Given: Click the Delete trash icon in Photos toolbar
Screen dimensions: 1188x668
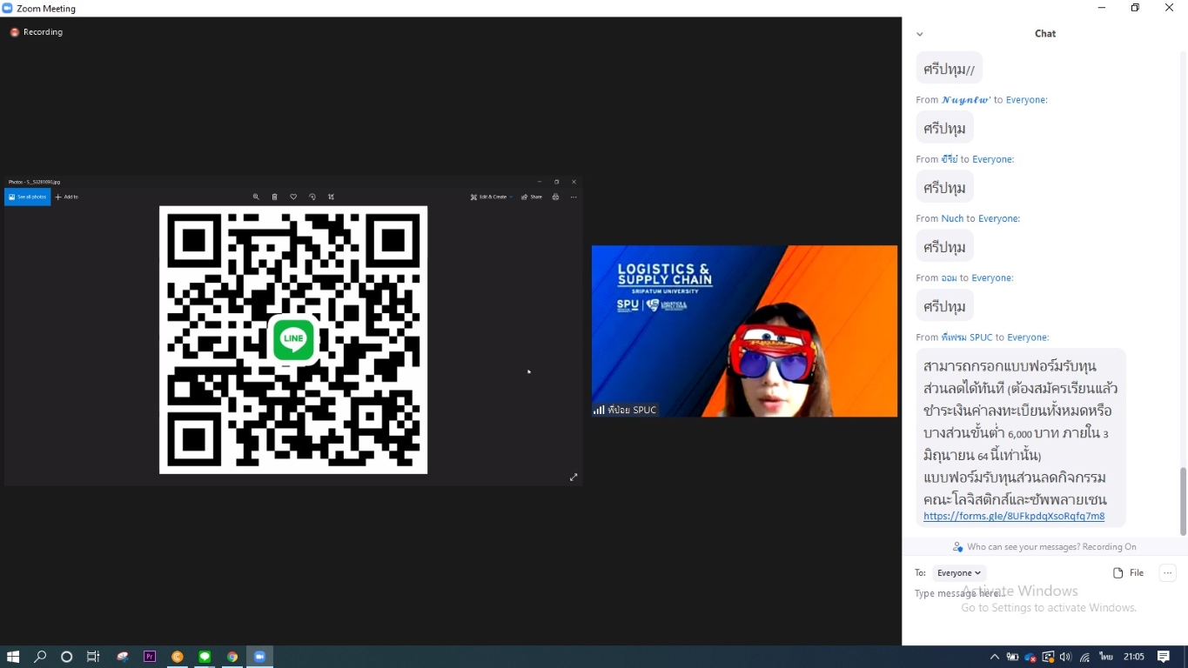Looking at the screenshot, I should pyautogui.click(x=275, y=197).
